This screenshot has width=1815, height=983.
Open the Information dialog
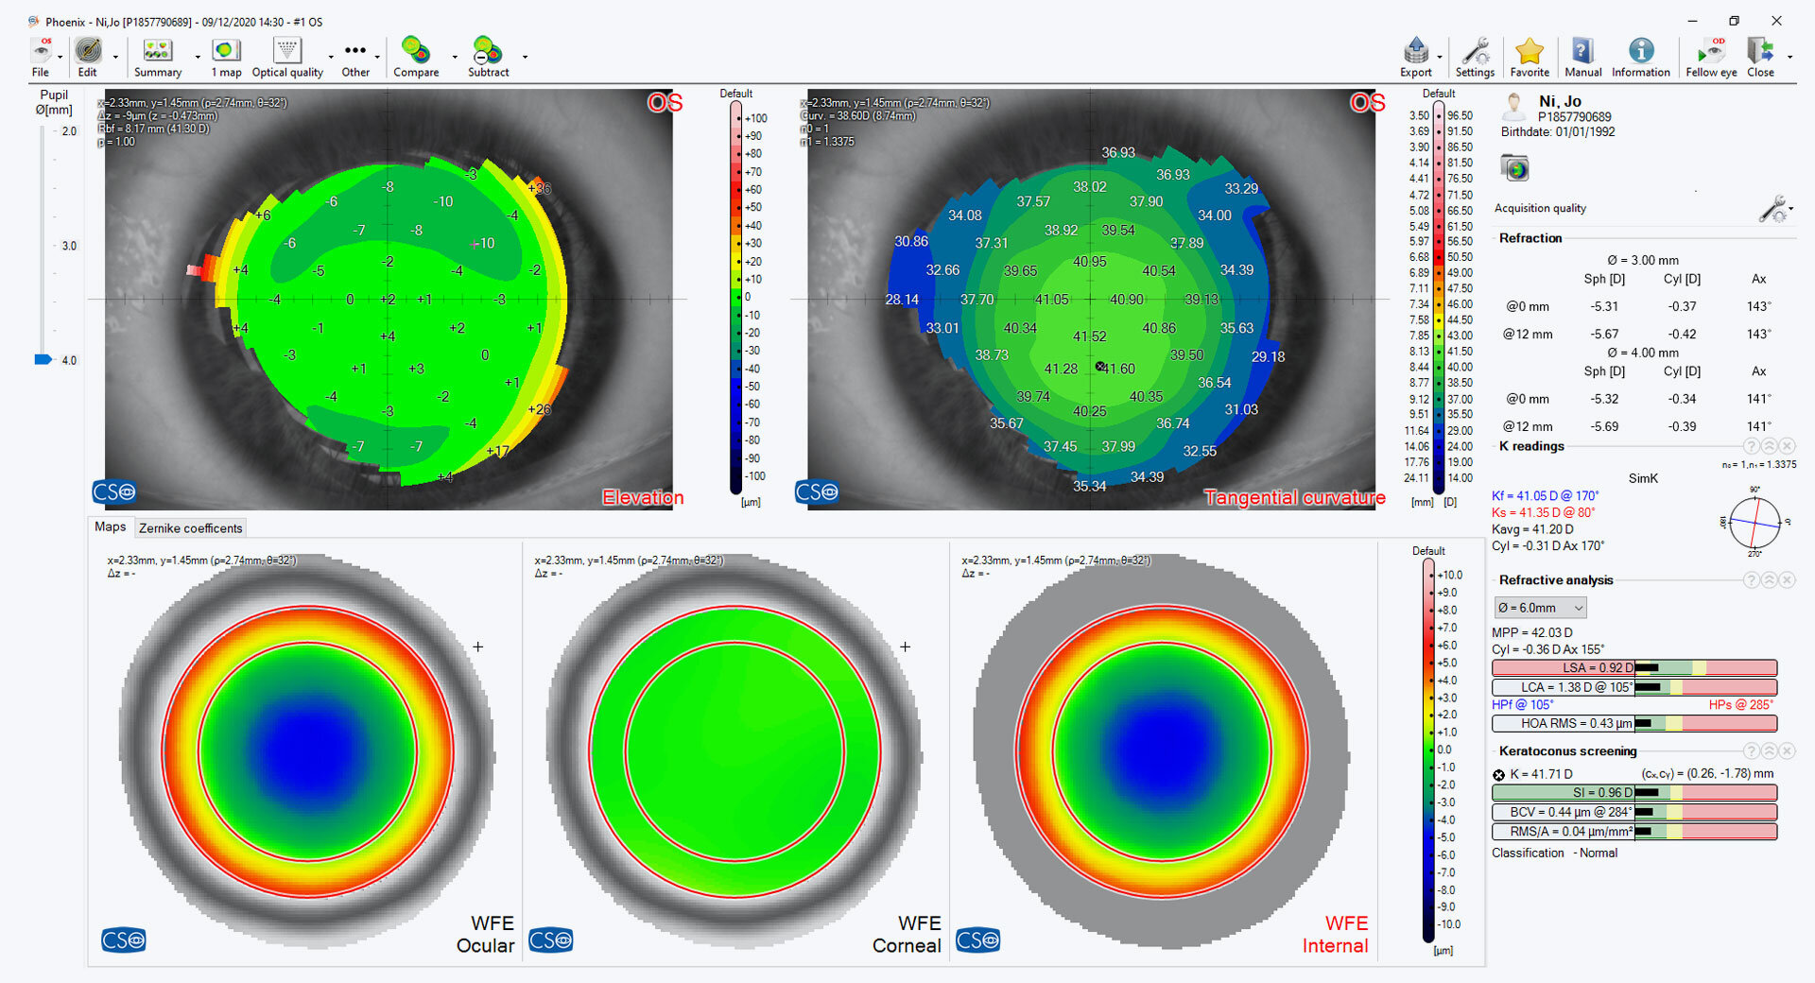1640,58
